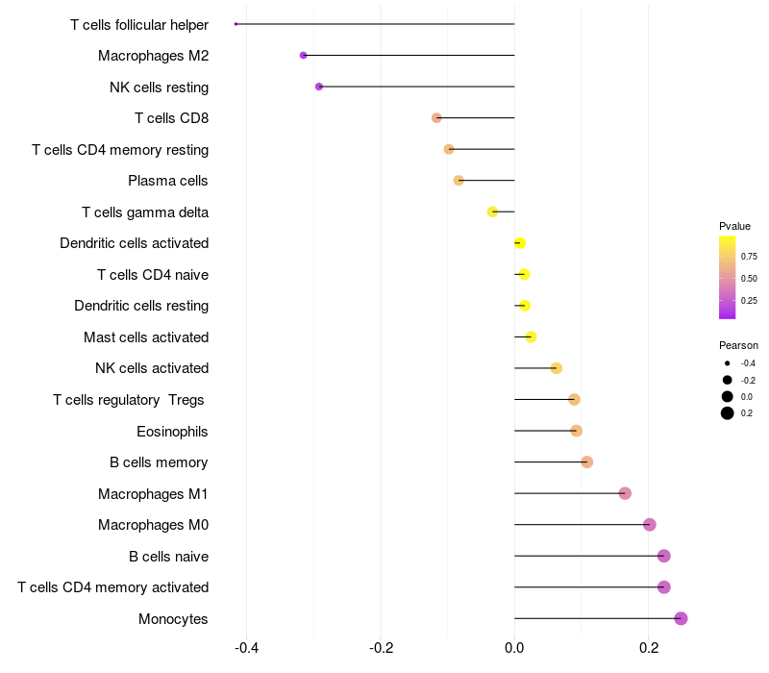Select the Macrophages M2 purple dot
The image size is (769, 673).
point(304,56)
